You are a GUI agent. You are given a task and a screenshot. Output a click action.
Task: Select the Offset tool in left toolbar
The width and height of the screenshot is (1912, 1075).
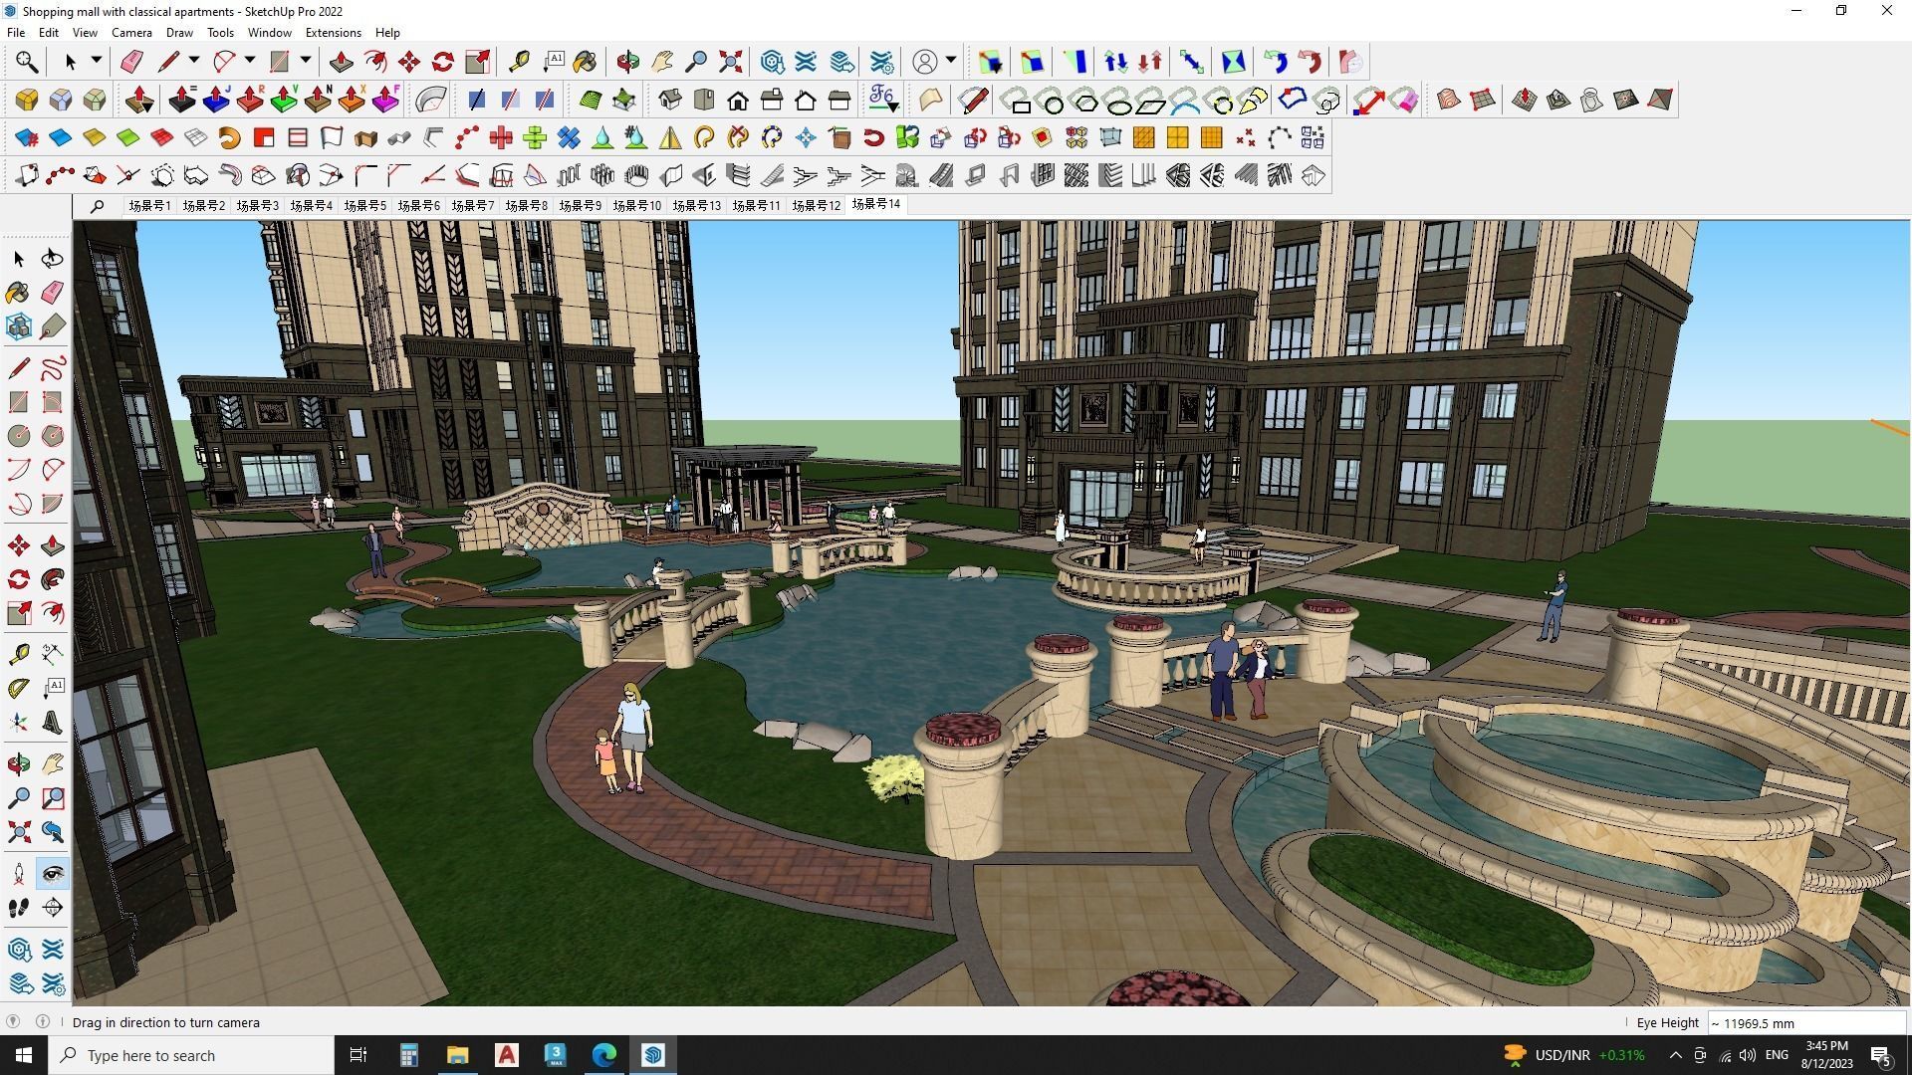(53, 612)
